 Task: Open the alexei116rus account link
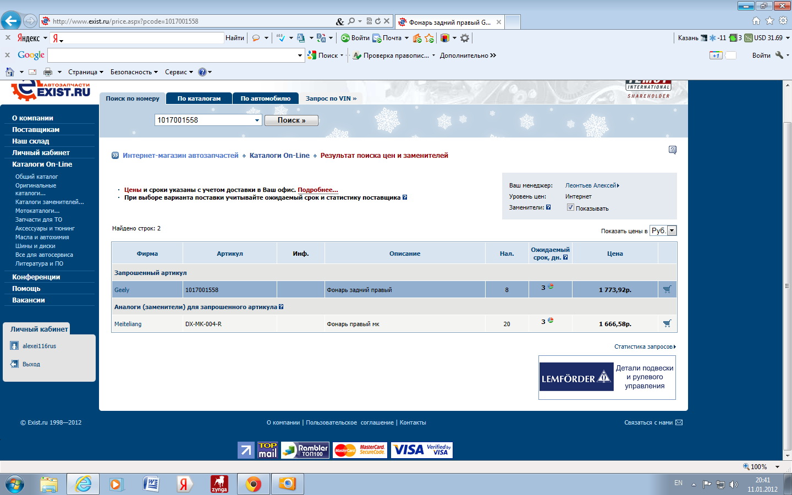[39, 346]
